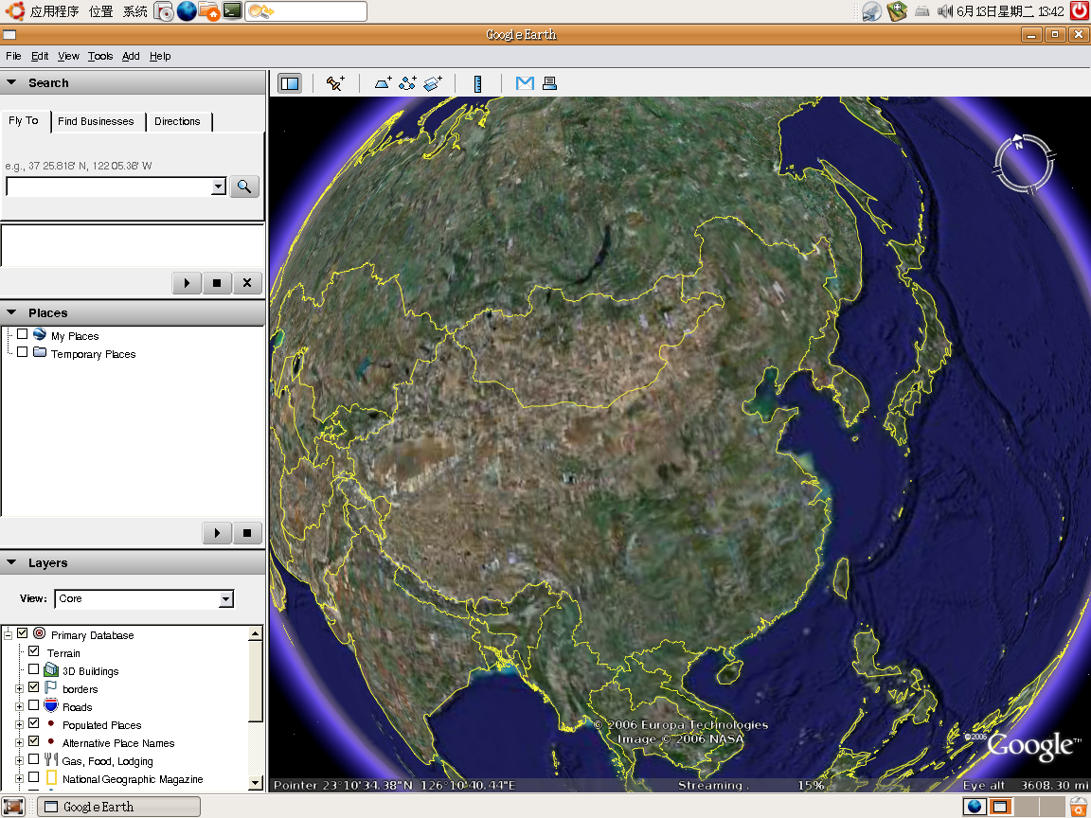Open the Help menu
This screenshot has height=818, width=1091.
coord(160,57)
